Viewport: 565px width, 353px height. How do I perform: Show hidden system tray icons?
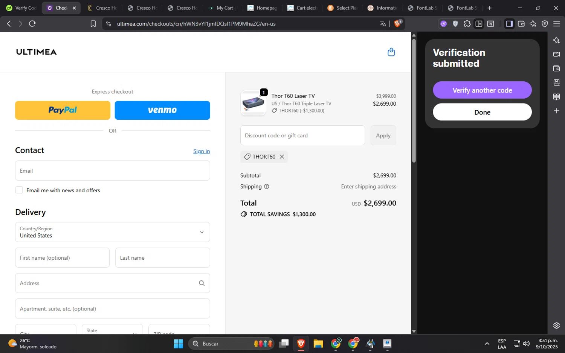[487, 344]
